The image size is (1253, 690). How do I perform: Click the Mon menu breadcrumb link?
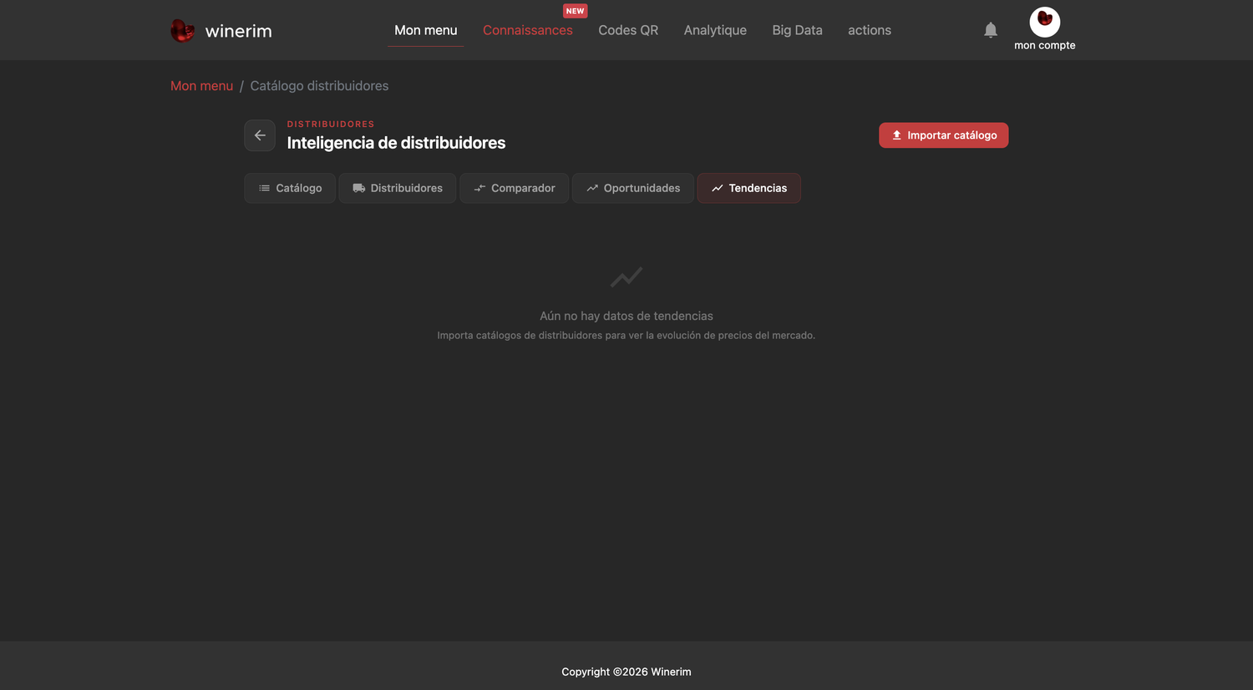(201, 86)
